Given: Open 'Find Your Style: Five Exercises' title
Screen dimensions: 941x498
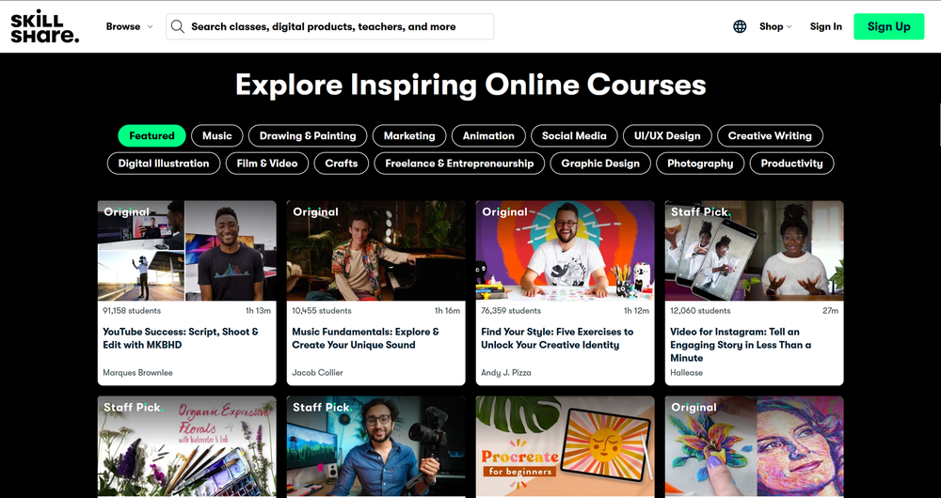Looking at the screenshot, I should tap(557, 338).
